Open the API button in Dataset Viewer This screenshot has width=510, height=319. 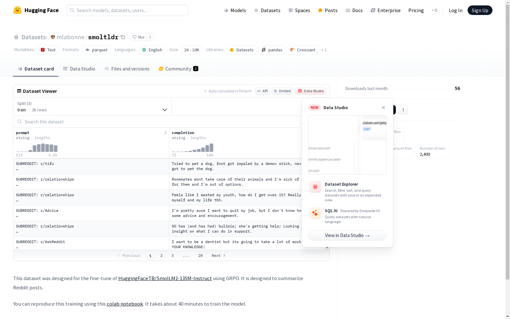click(262, 91)
